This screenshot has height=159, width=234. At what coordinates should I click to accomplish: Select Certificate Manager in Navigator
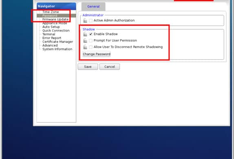58,42
